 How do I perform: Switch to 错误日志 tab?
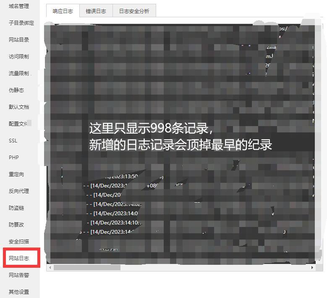96,11
